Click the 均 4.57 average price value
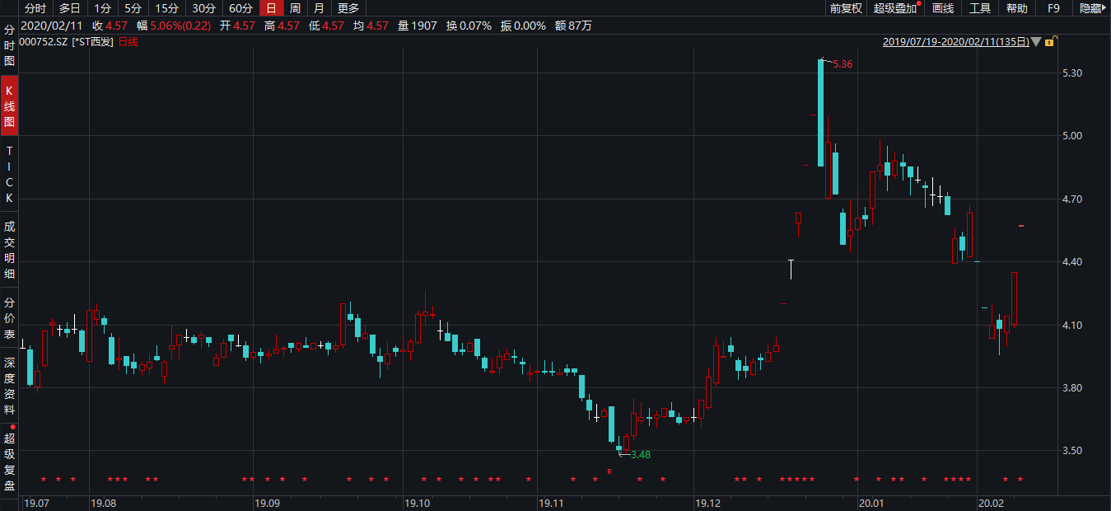This screenshot has height=511, width=1111. tap(371, 26)
